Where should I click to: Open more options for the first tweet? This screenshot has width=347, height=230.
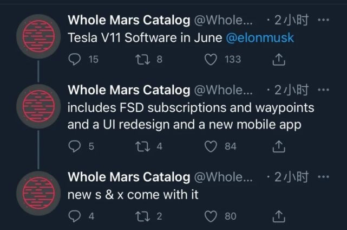323,20
